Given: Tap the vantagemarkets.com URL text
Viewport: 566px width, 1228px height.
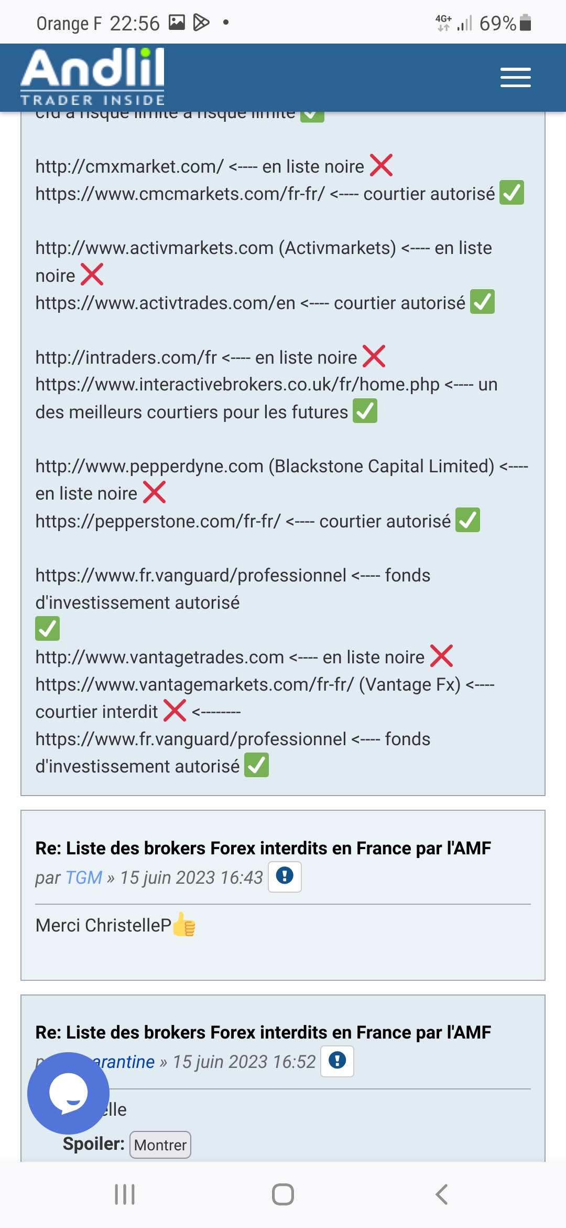Looking at the screenshot, I should pos(195,684).
